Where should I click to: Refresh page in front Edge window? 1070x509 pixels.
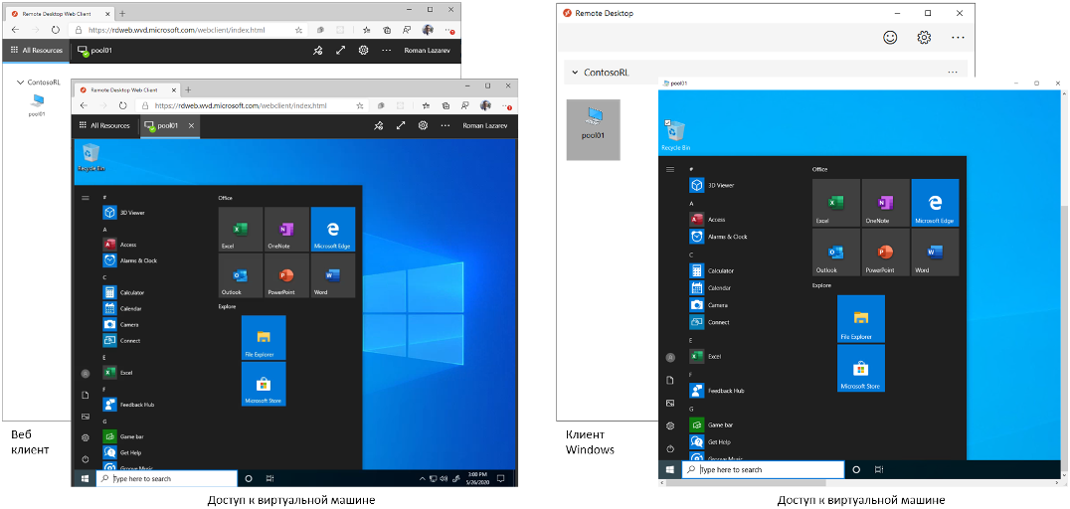pos(123,105)
